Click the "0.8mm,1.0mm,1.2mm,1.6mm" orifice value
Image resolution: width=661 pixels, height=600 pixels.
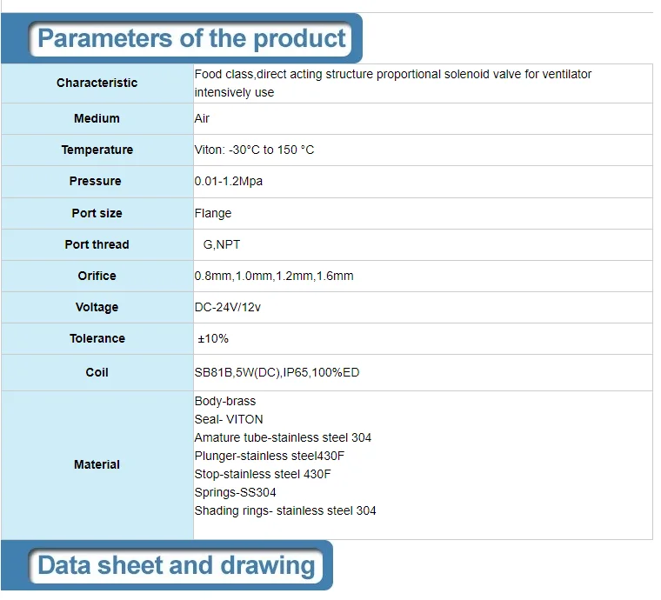(x=273, y=276)
